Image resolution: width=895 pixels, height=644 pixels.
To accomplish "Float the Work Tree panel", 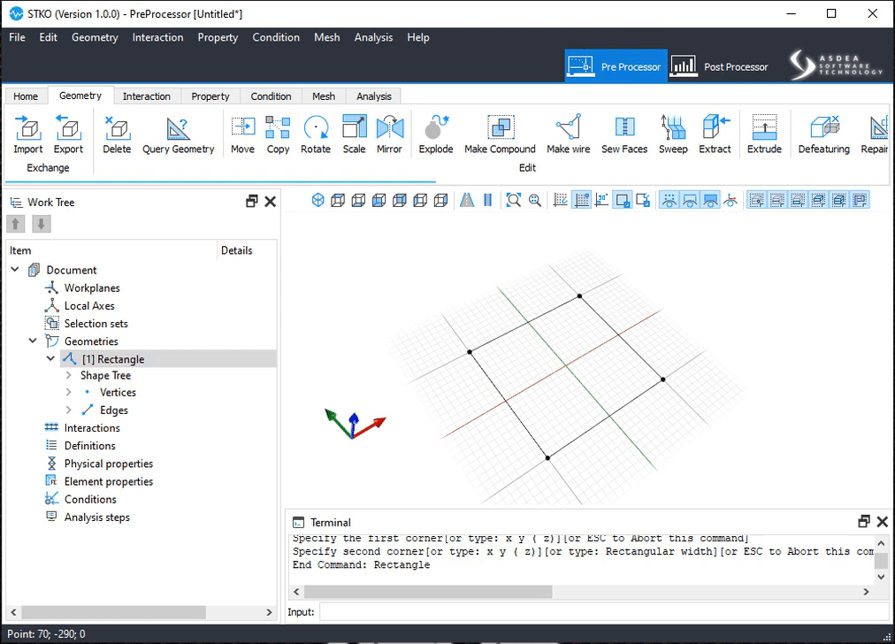I will point(252,202).
